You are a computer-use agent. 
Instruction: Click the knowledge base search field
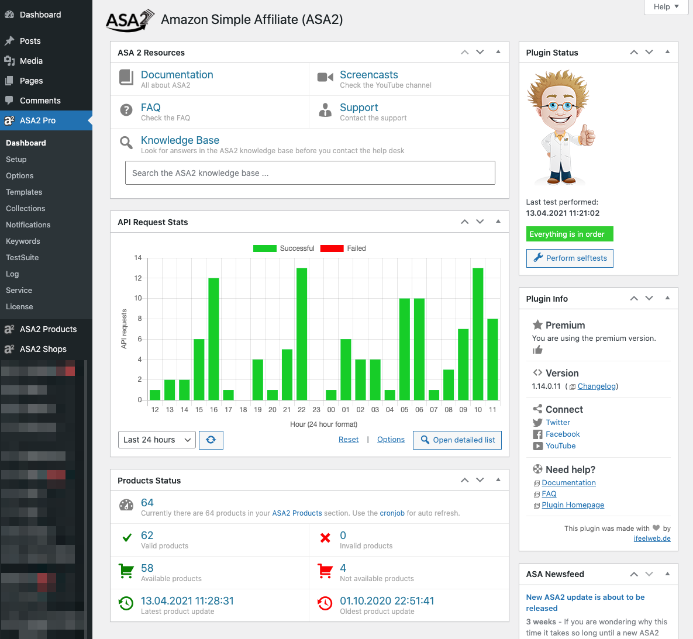(x=310, y=172)
